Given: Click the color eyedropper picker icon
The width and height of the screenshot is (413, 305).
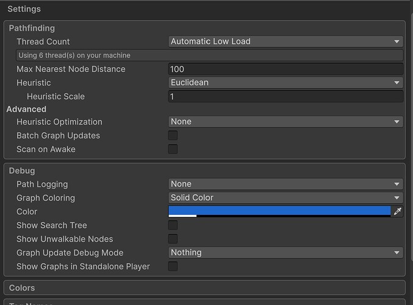Looking at the screenshot, I should pyautogui.click(x=397, y=212).
